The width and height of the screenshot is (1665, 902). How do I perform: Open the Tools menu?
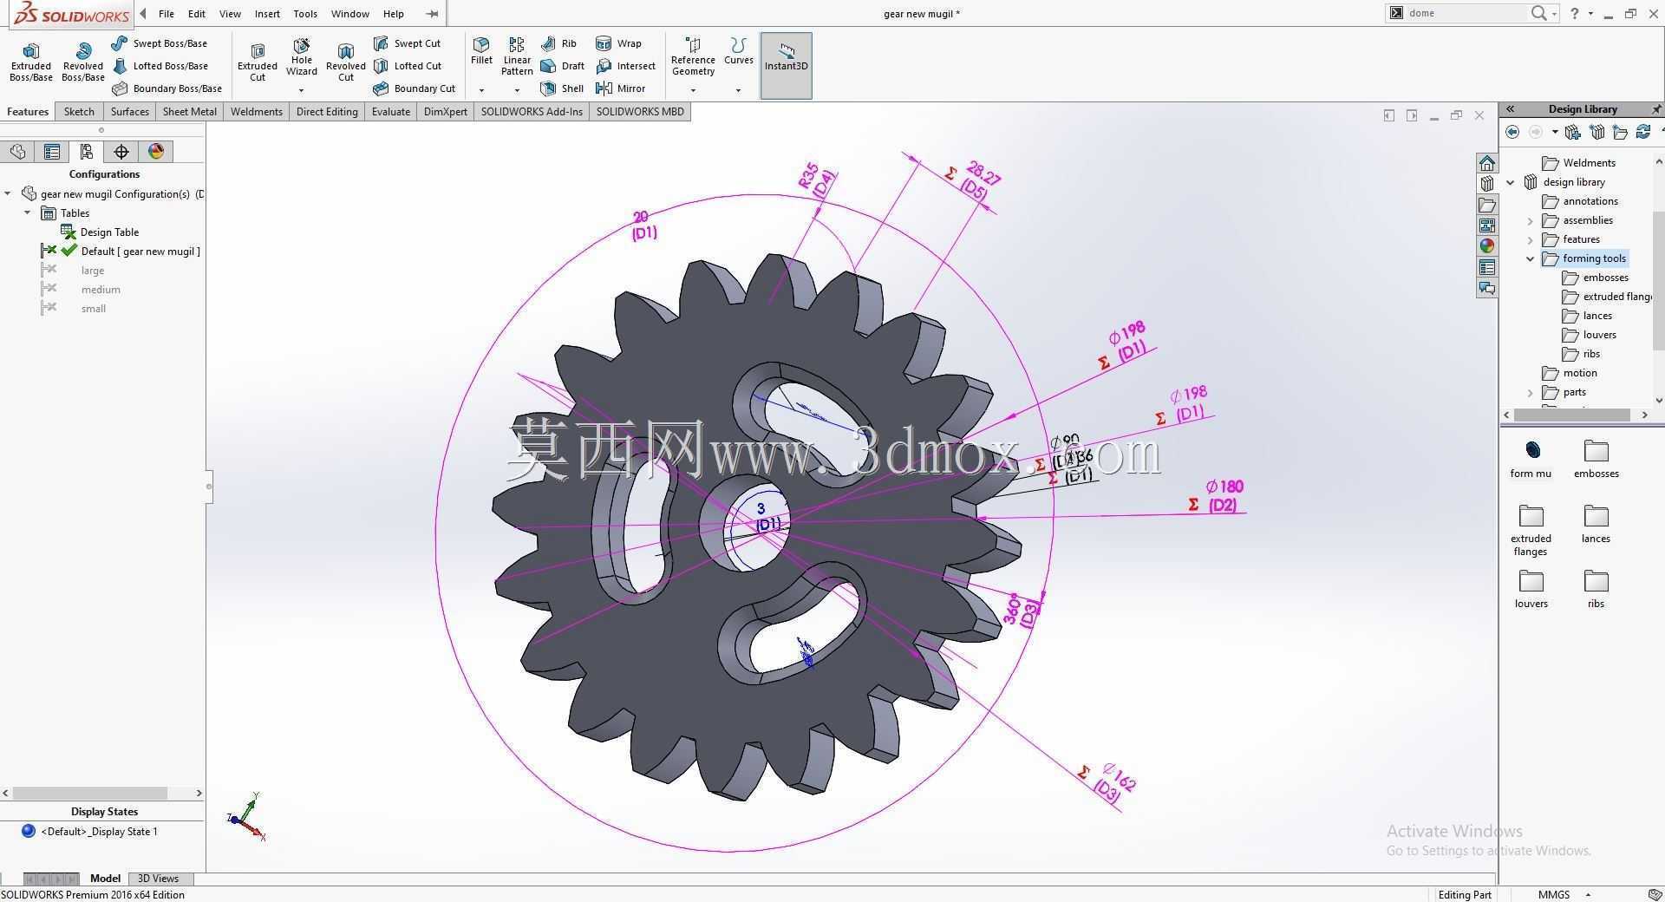305,14
